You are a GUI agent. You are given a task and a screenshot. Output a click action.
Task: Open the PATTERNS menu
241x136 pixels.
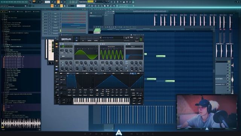11,2
